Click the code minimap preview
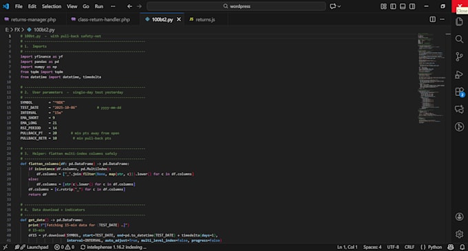The width and height of the screenshot is (468, 251). (x=432, y=78)
